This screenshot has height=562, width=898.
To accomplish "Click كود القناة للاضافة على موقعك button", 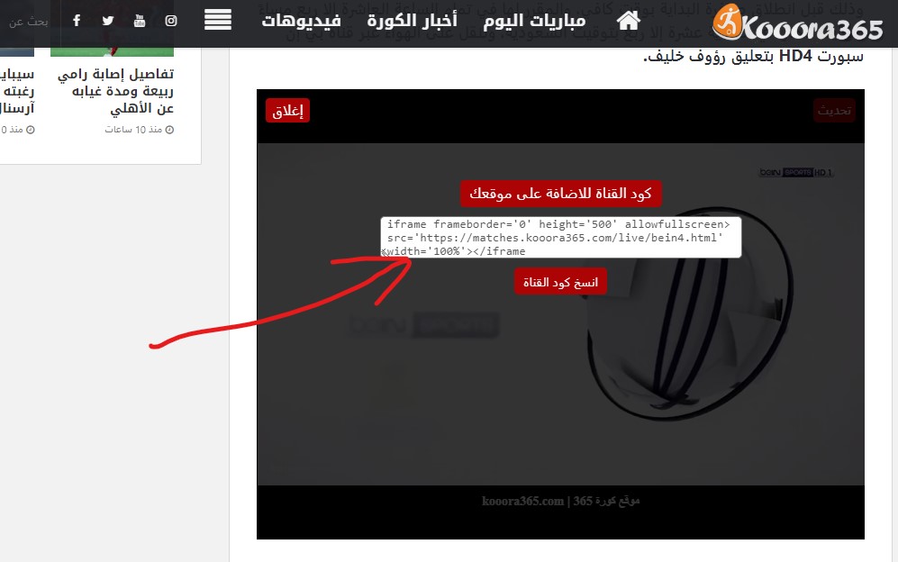I will click(560, 194).
